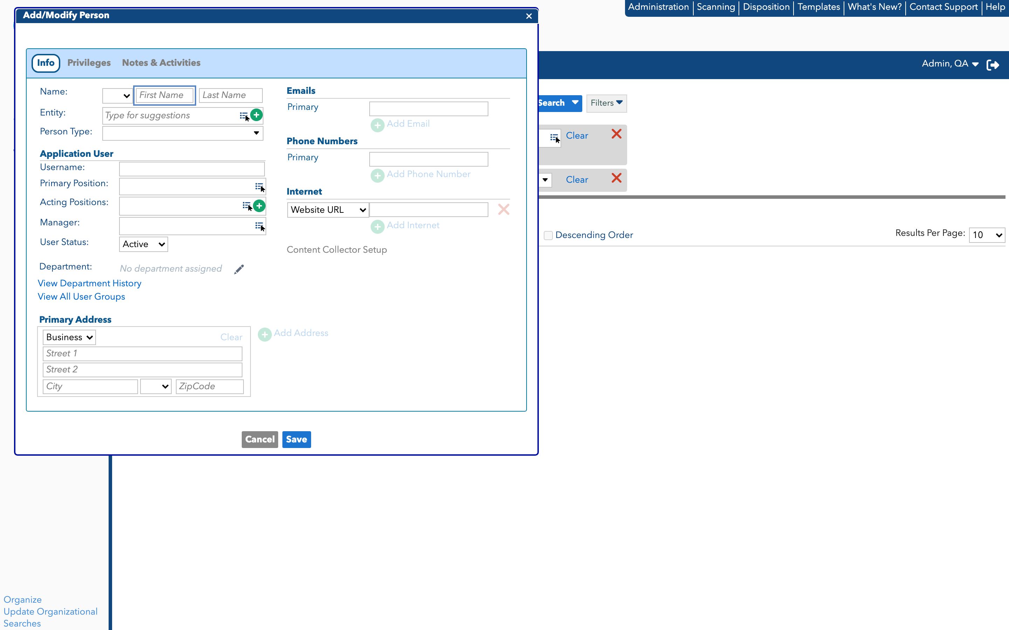Switch to the Privileges tab
Viewport: 1009px width, 630px height.
(89, 63)
